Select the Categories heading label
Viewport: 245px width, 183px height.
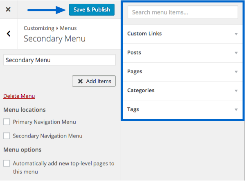click(141, 90)
